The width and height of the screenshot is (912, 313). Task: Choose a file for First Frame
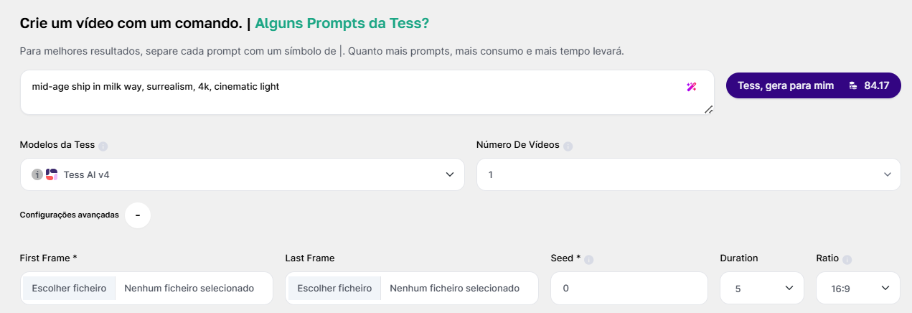pyautogui.click(x=69, y=288)
